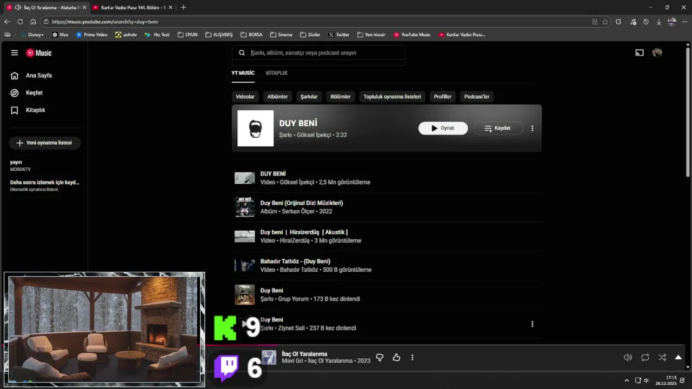Switch to Kurtlar Vadisi Pusu 144. Bölüm tab
Screen dimensions: 692x389
132,8
